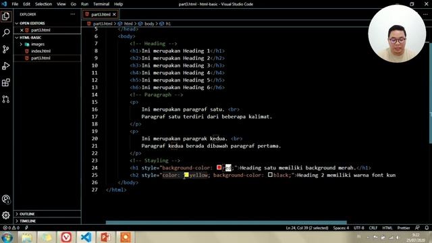Change indentation via Spaces: 4
Viewport: 432px width, 243px height.
point(341,228)
